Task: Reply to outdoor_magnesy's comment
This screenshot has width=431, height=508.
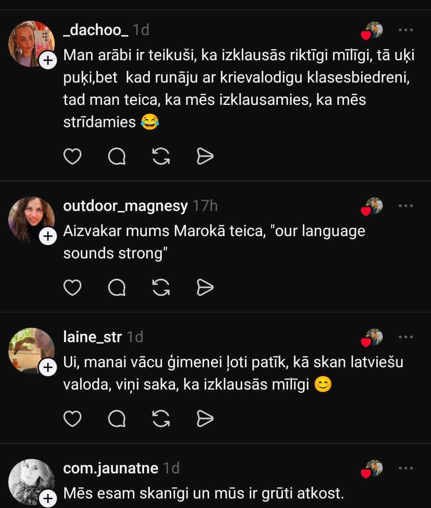Action: (117, 287)
